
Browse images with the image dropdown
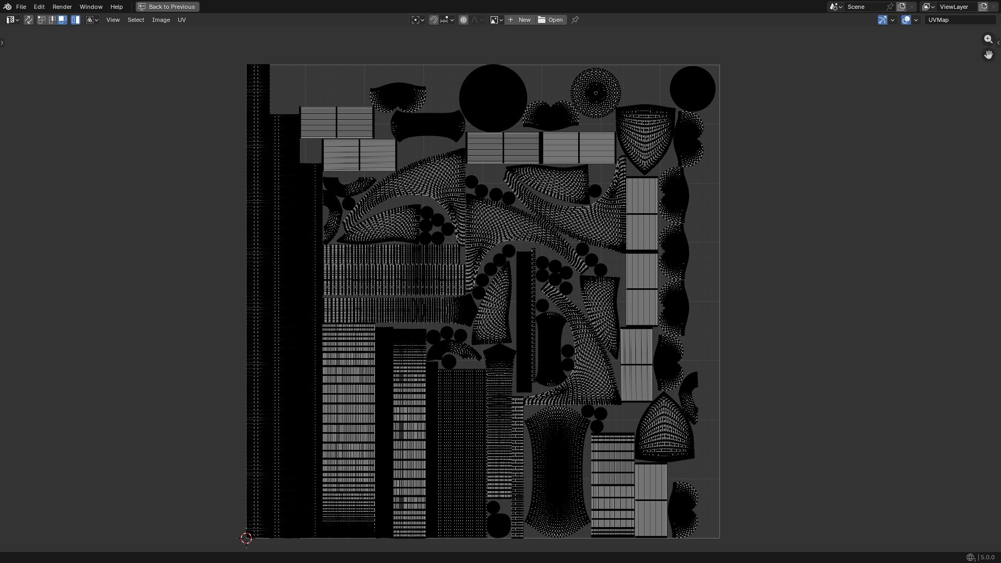click(496, 20)
